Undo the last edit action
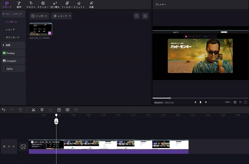The image size is (249, 164). pyautogui.click(x=4, y=110)
